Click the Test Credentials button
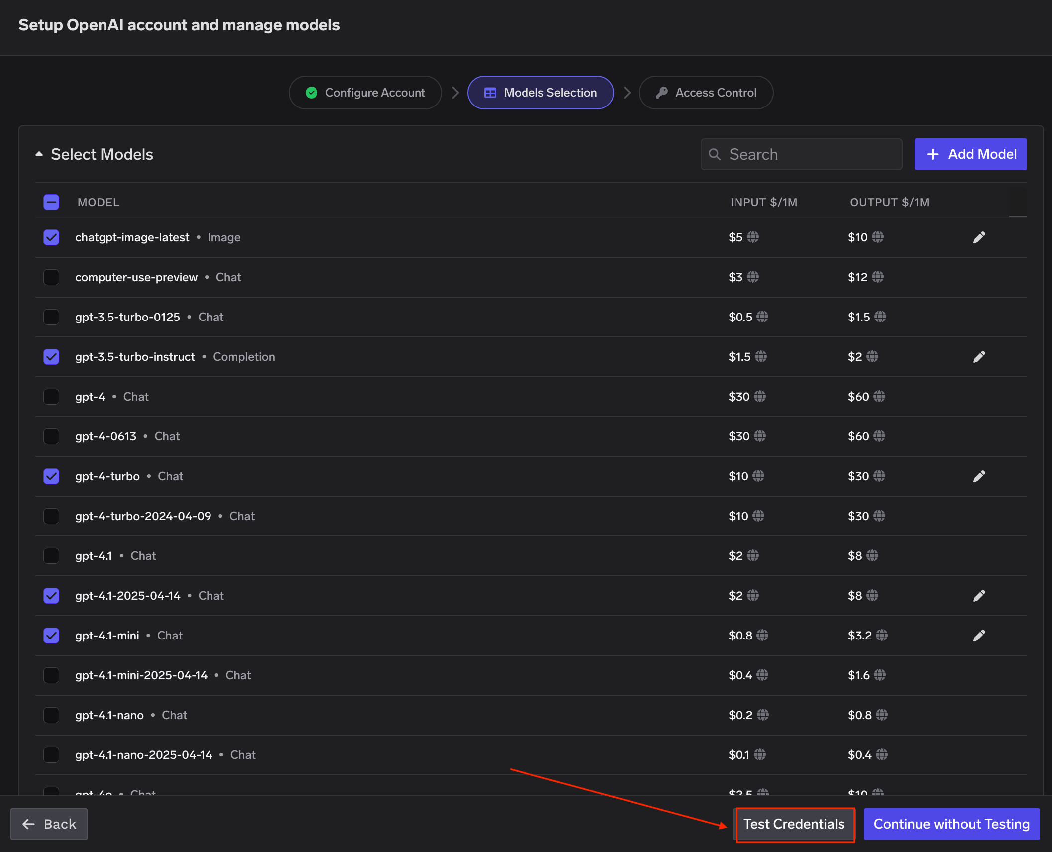 pos(795,824)
